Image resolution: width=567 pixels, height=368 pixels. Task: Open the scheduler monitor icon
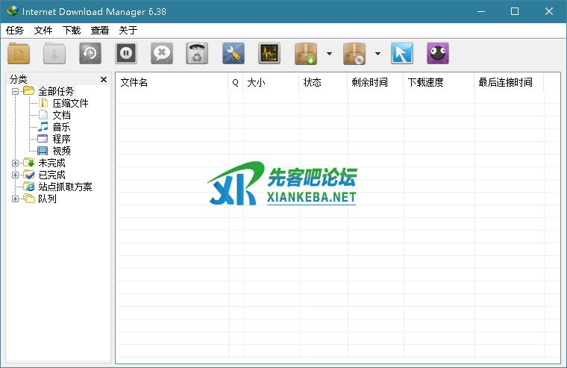269,54
